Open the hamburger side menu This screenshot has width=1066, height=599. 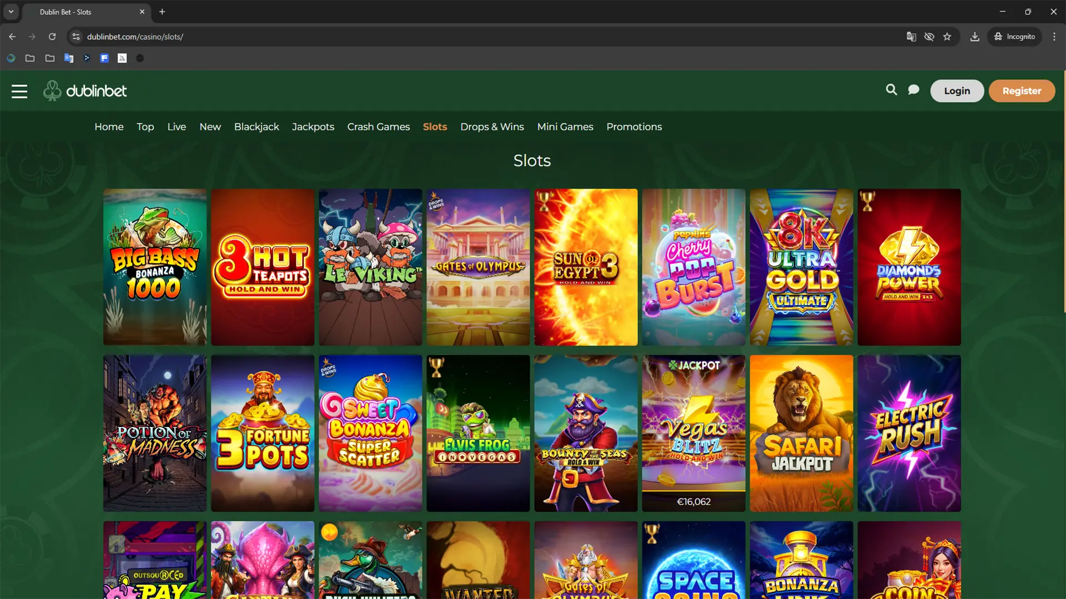[19, 91]
